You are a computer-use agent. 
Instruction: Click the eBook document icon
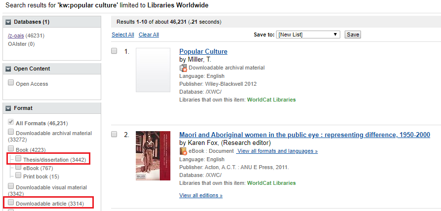(183, 151)
